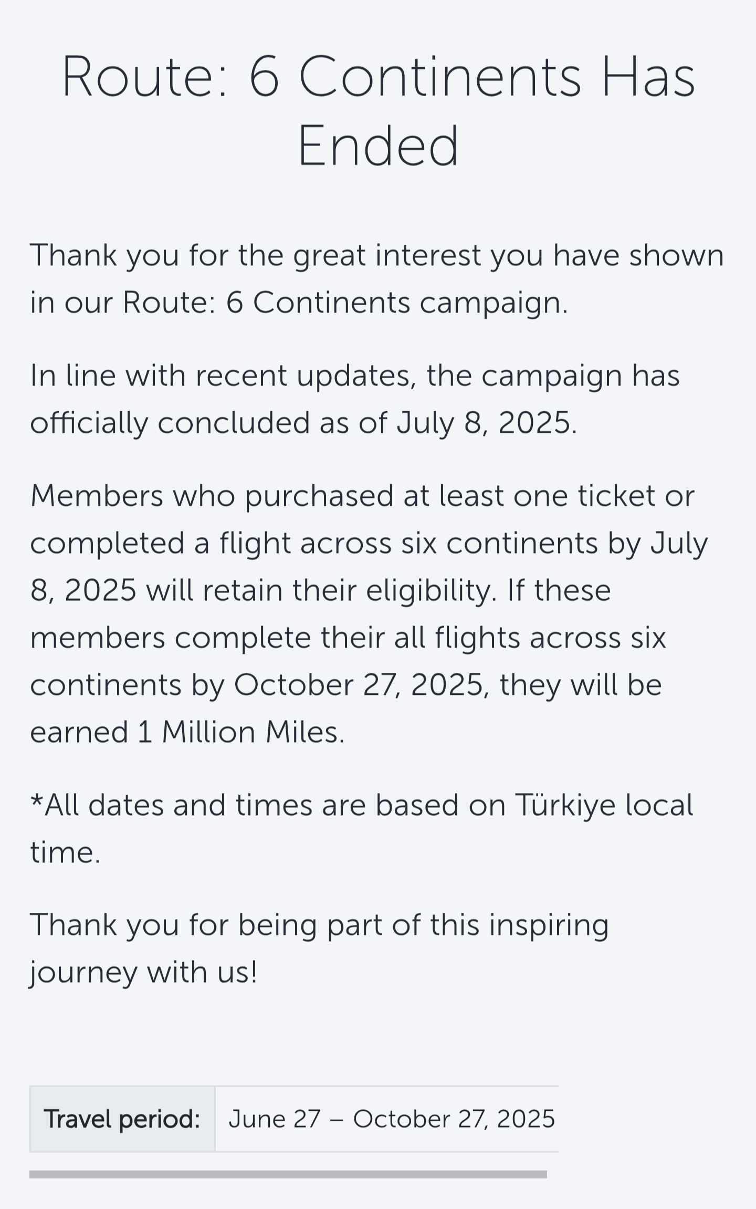756x1209 pixels.
Task: Click the "will retain their eligibility" phrase
Action: tap(320, 591)
